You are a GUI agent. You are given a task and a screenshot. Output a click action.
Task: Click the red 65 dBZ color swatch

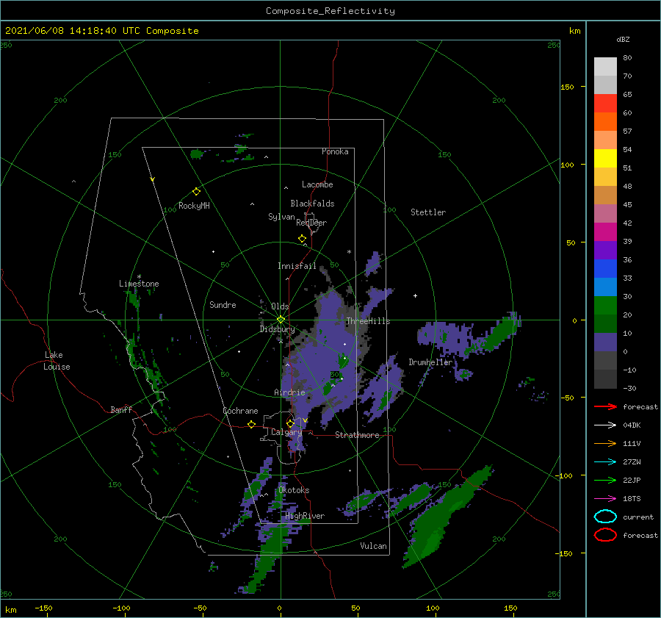pyautogui.click(x=605, y=103)
